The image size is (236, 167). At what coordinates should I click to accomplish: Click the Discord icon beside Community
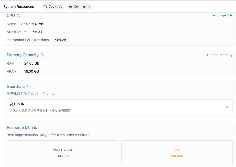coord(71,7)
